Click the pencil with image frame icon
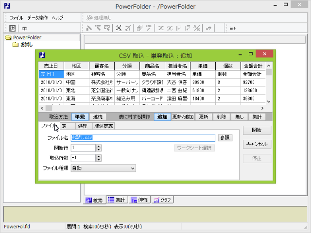The width and height of the screenshot is (311, 233). point(107,28)
